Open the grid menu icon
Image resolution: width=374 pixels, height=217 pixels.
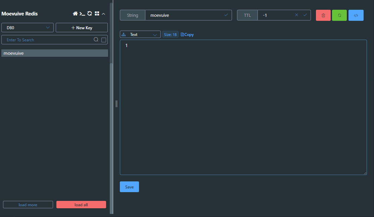coord(97,14)
